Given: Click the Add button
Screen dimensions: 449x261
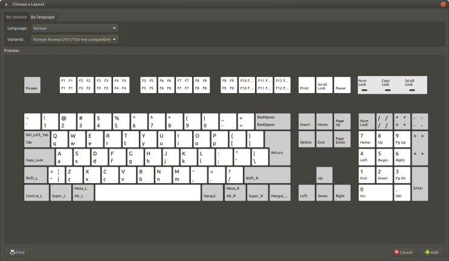Looking at the screenshot, I should (x=431, y=252).
